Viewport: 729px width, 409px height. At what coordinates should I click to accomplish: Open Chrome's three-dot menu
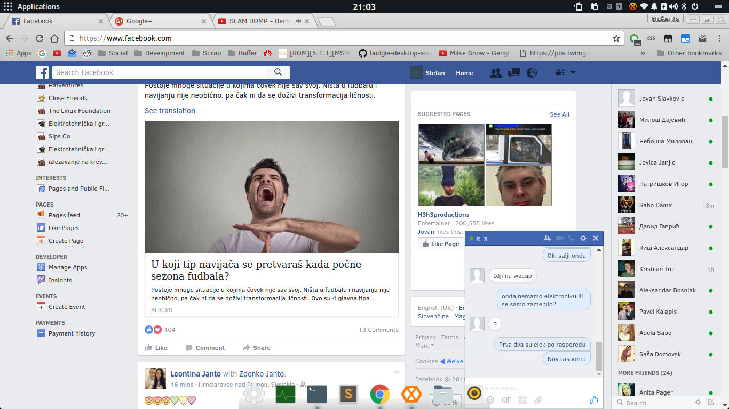[x=720, y=38]
